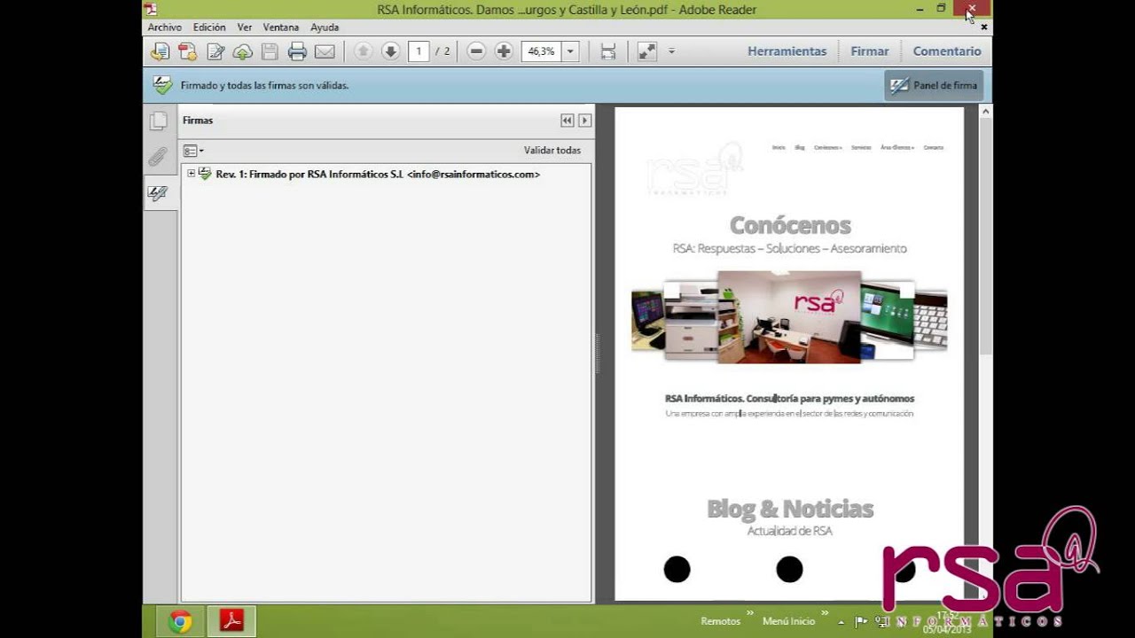Open the Firmar pane
This screenshot has width=1135, height=638.
870,51
